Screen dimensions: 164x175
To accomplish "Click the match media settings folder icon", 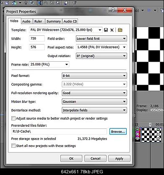I will [x=120, y=30].
